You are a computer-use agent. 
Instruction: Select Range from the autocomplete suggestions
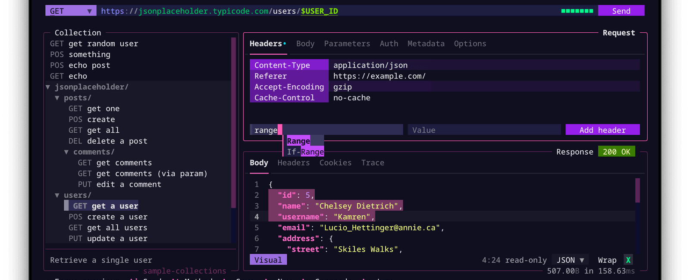click(x=298, y=141)
